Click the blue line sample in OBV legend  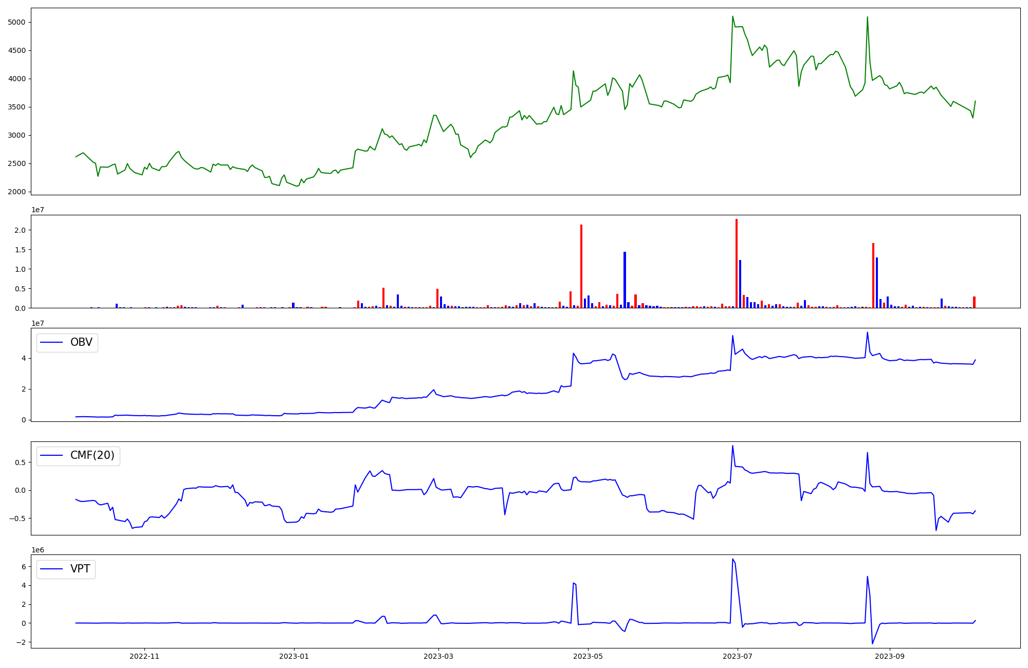click(x=51, y=343)
